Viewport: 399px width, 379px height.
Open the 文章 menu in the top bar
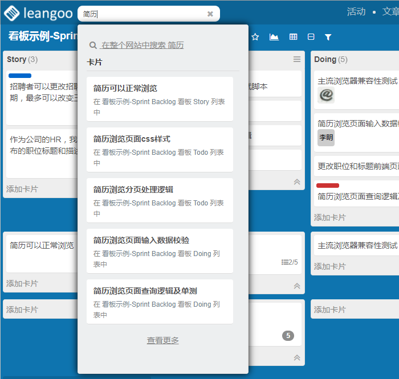pyautogui.click(x=390, y=12)
